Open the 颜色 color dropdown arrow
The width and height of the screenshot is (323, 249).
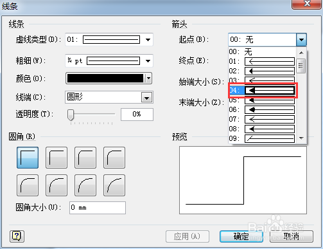pos(148,78)
